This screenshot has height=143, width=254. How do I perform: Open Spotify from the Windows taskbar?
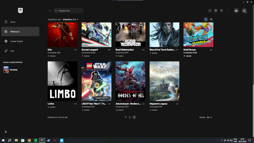[x=36, y=140]
